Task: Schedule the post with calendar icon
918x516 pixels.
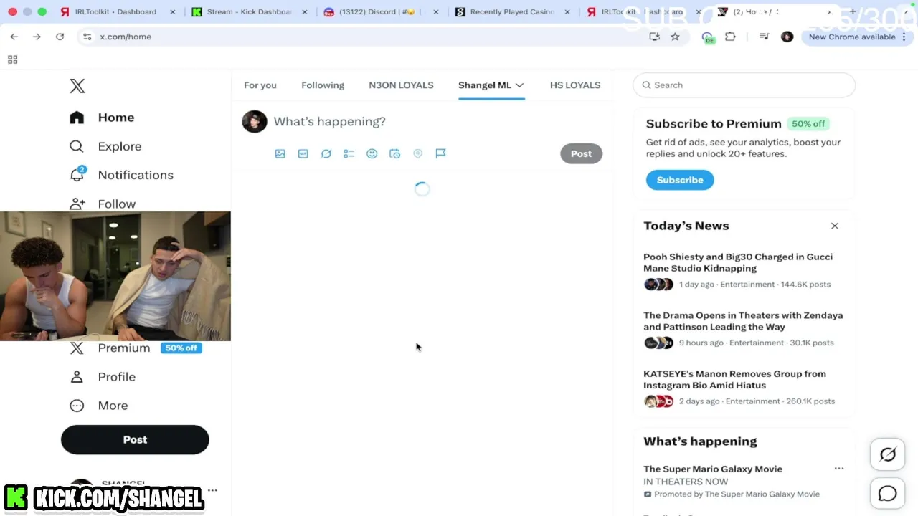Action: click(x=395, y=153)
